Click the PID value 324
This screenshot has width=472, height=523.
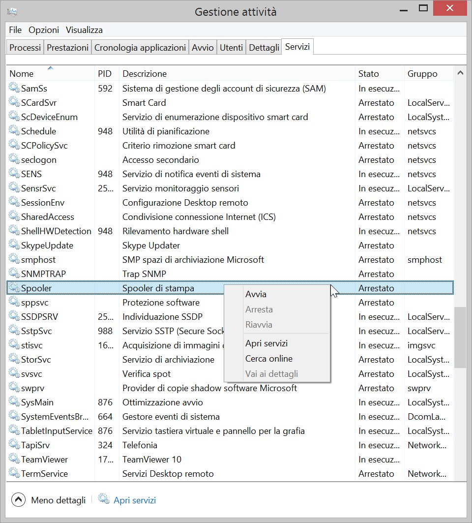click(105, 445)
